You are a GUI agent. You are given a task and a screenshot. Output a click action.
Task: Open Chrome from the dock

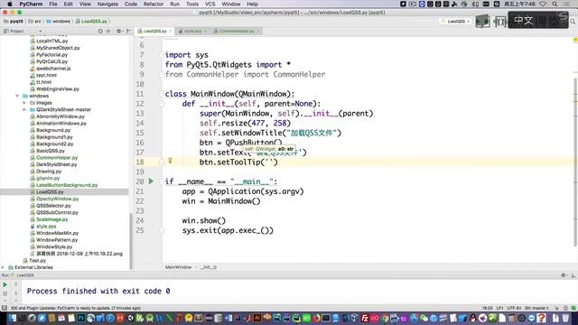(385, 317)
